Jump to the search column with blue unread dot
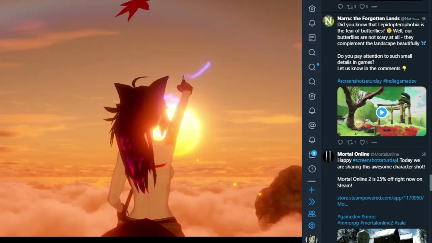 click(312, 67)
